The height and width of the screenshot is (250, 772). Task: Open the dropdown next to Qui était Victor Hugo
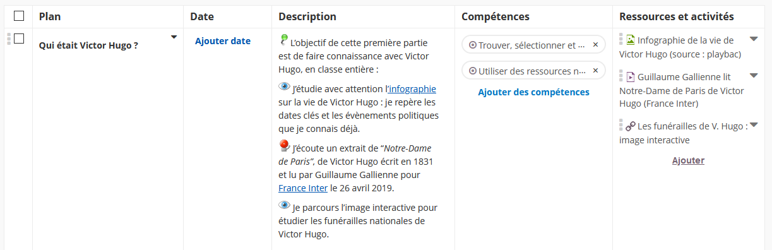tap(174, 37)
